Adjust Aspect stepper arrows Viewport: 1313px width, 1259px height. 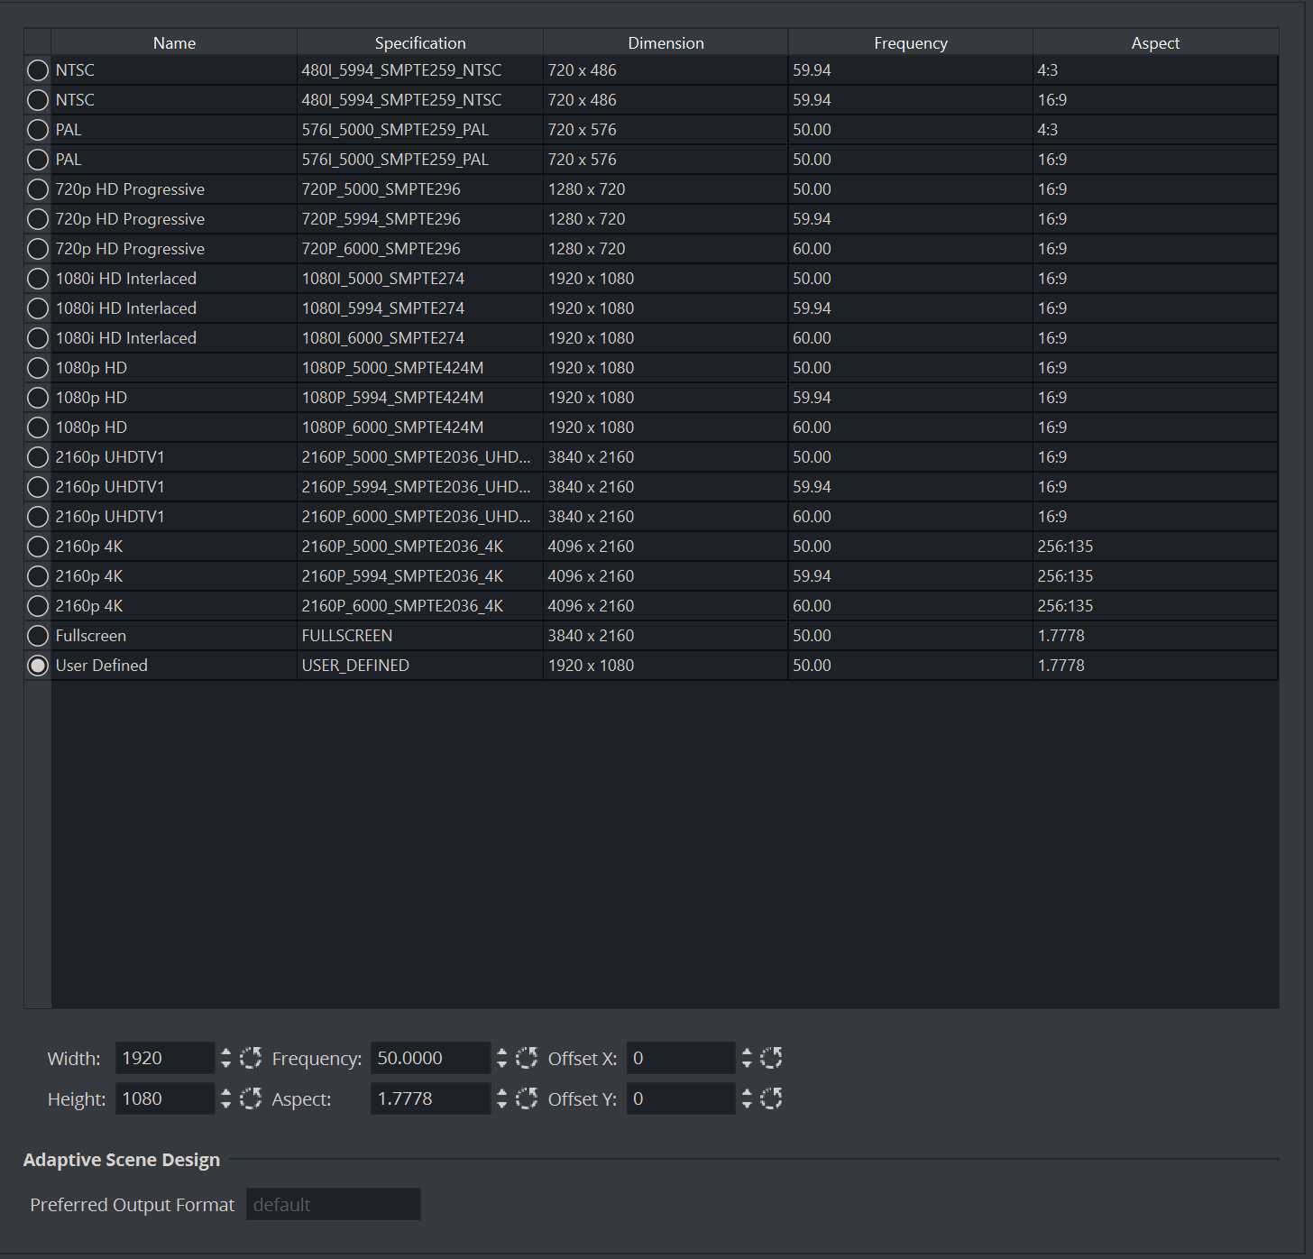(x=501, y=1098)
